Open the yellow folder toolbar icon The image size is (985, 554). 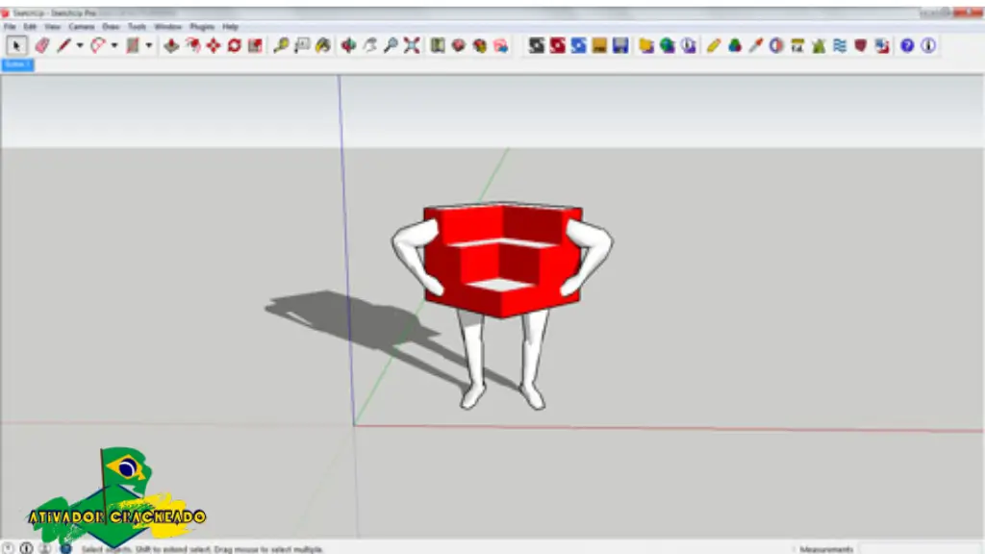click(x=646, y=45)
